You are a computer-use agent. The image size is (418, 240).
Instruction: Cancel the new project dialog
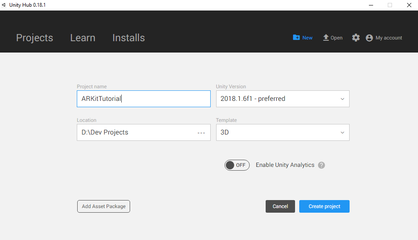280,206
